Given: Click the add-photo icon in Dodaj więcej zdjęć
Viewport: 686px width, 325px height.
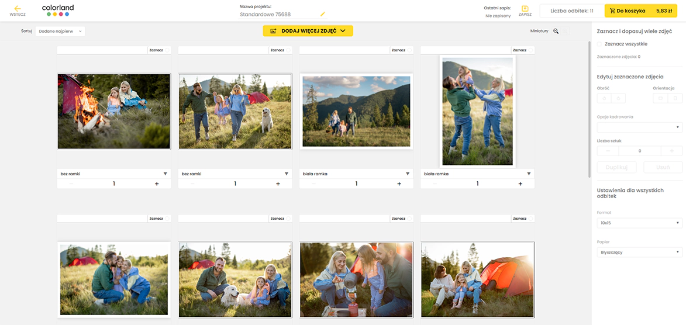Looking at the screenshot, I should coord(274,31).
